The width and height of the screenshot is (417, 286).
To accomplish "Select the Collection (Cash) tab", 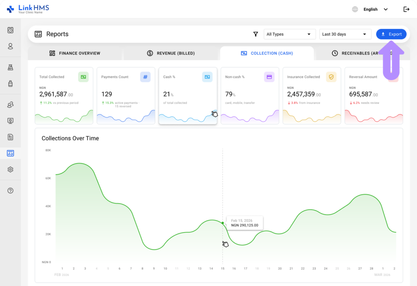I will point(267,53).
